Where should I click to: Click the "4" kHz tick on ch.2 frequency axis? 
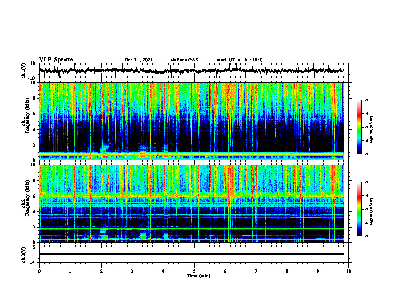pos(35,212)
